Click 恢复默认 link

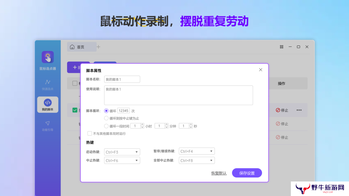coord(219,173)
